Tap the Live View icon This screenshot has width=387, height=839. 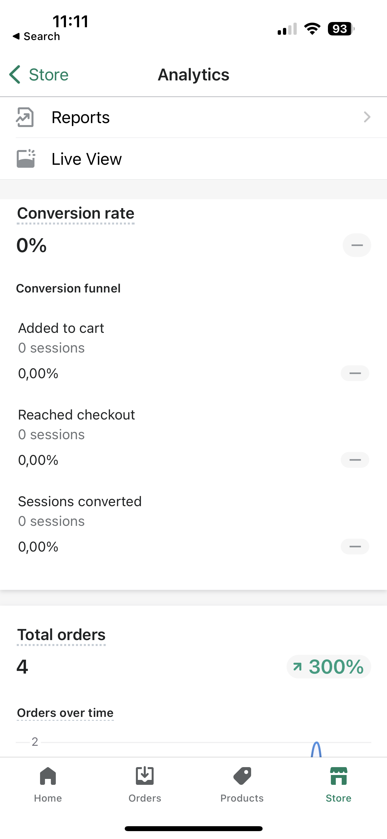click(x=26, y=159)
